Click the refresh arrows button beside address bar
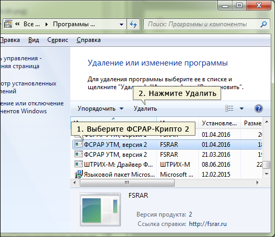The width and height of the screenshot is (275, 237). (x=133, y=24)
